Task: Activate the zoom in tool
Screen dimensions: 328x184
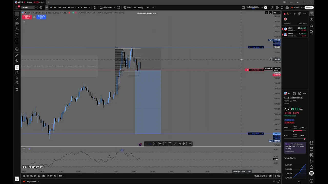Action: [17, 61]
